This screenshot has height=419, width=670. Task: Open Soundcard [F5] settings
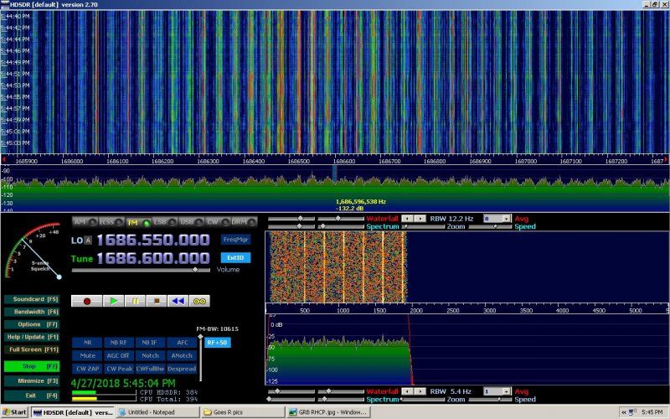coord(32,299)
